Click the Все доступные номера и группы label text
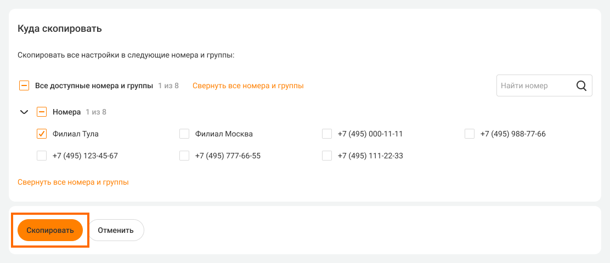610x263 pixels. tap(94, 85)
